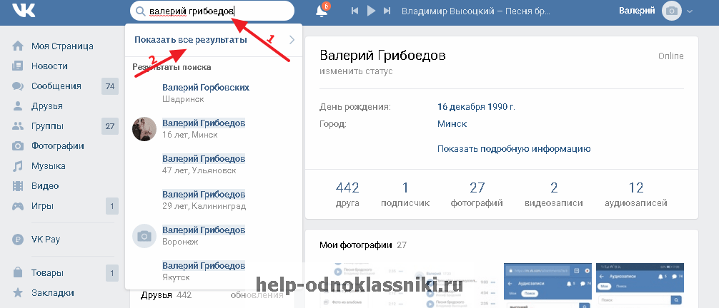Image resolution: width=719 pixels, height=308 pixels.
Task: Open Друзья in sidebar
Action: point(46,106)
